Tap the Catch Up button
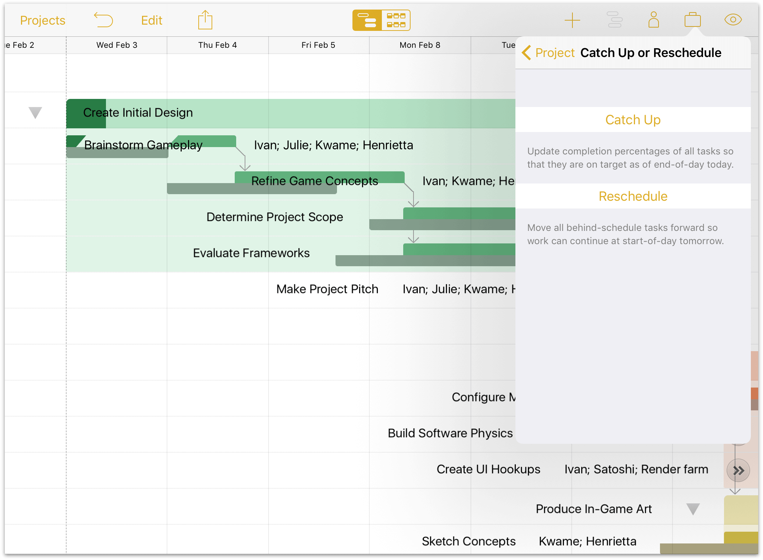763x560 pixels. point(633,120)
